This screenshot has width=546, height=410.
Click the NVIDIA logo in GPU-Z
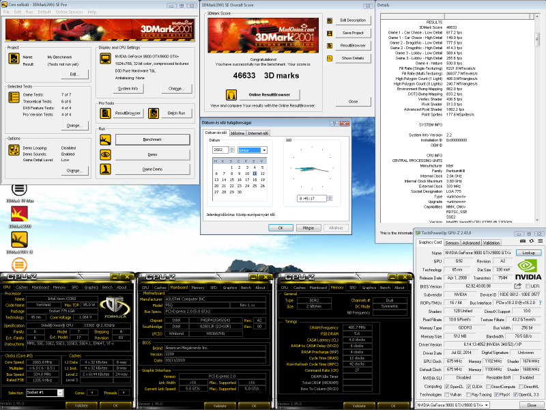528,270
